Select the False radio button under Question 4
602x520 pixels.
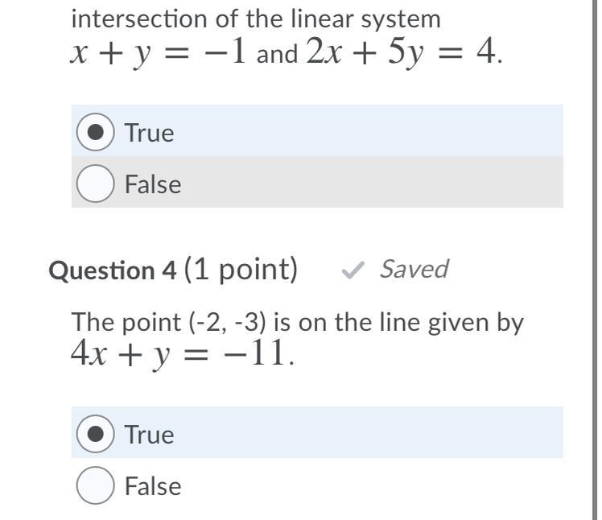coord(95,486)
